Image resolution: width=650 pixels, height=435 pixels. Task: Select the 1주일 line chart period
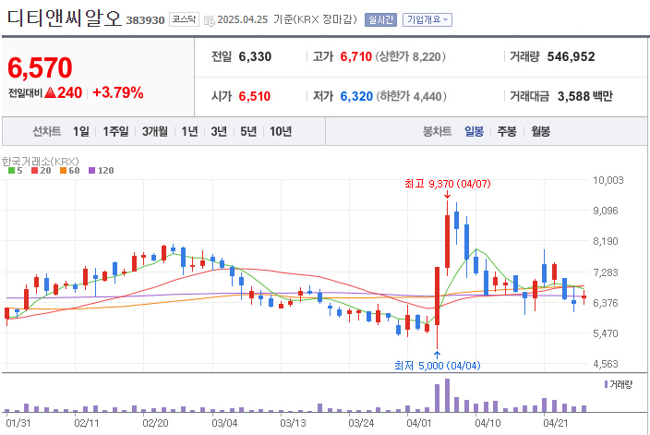click(x=115, y=131)
